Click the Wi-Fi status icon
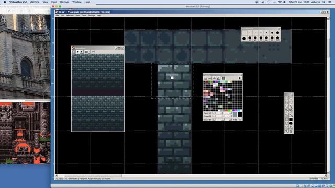335x188 pixels. pos(280,2)
